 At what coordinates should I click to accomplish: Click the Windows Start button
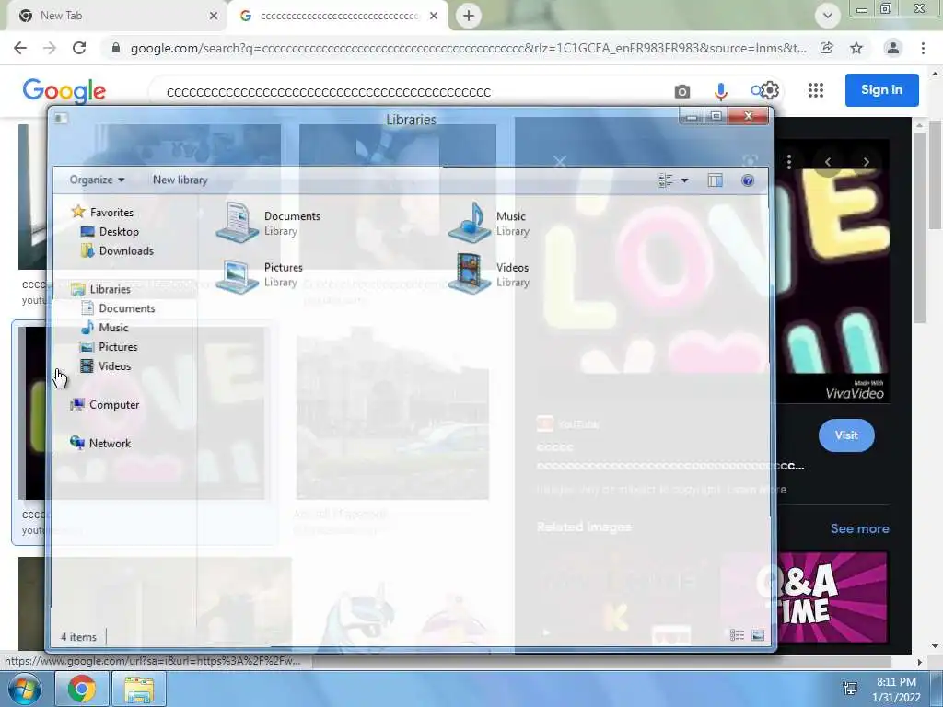(23, 689)
